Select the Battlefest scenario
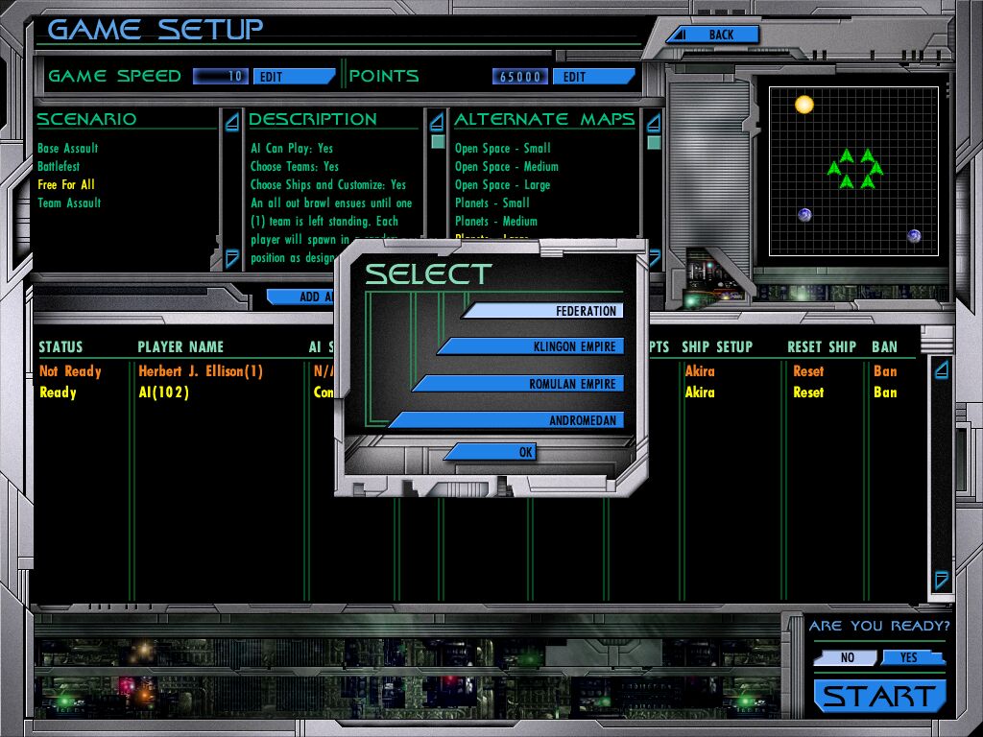This screenshot has width=983, height=737. point(59,167)
